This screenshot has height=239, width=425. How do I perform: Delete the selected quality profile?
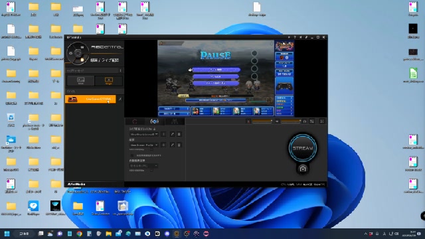pyautogui.click(x=179, y=145)
